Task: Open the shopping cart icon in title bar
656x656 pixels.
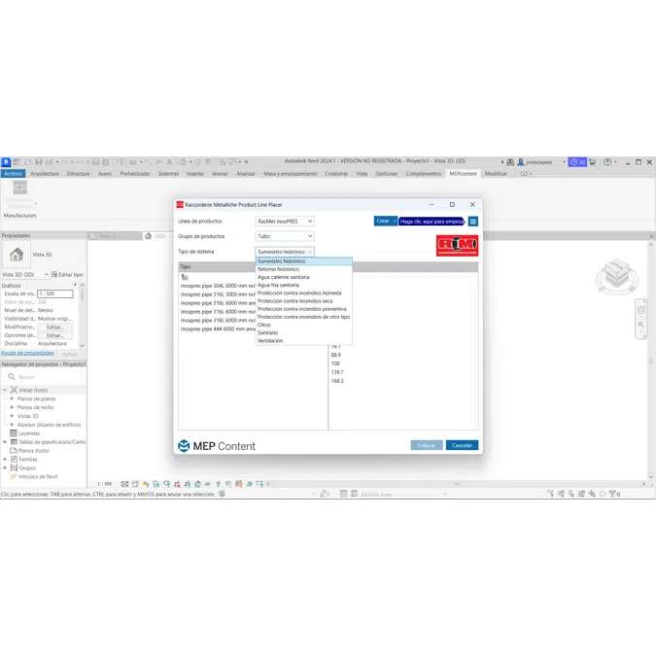Action: tap(593, 162)
